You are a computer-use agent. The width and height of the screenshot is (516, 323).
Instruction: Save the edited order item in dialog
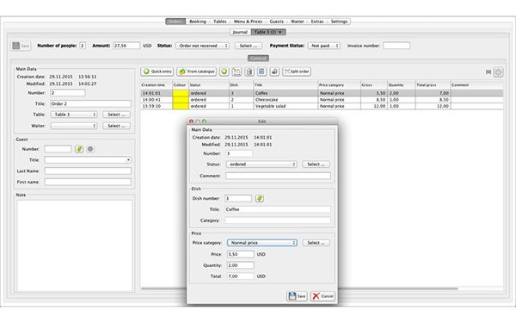[297, 296]
